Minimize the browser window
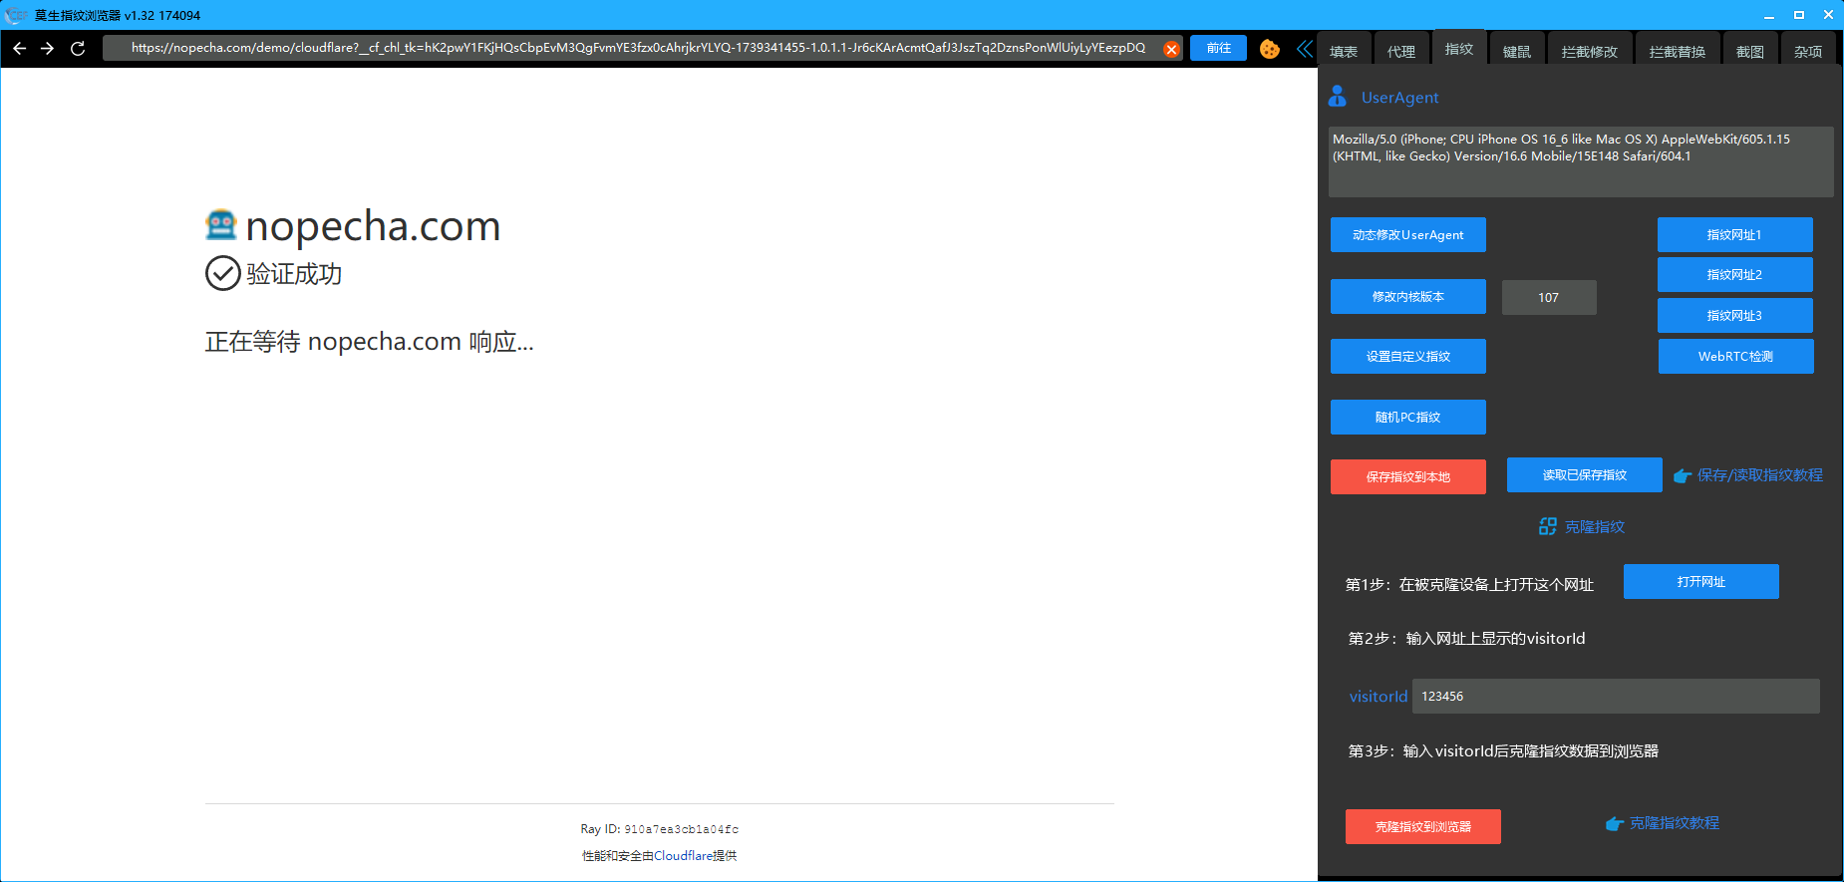This screenshot has height=882, width=1844. point(1769,15)
